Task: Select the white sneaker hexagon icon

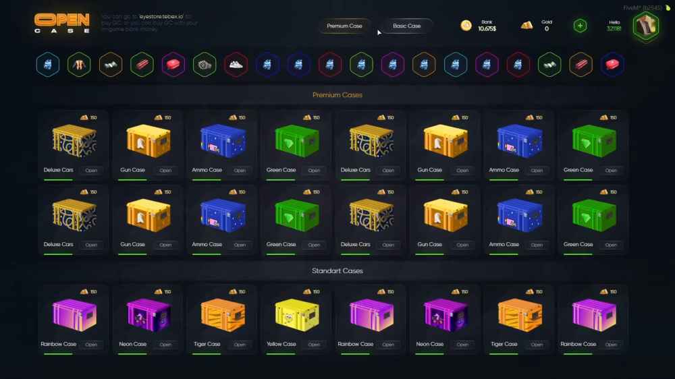Action: pyautogui.click(x=236, y=65)
